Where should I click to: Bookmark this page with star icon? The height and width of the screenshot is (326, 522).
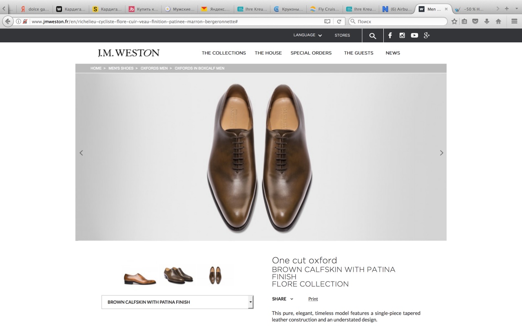[454, 22]
